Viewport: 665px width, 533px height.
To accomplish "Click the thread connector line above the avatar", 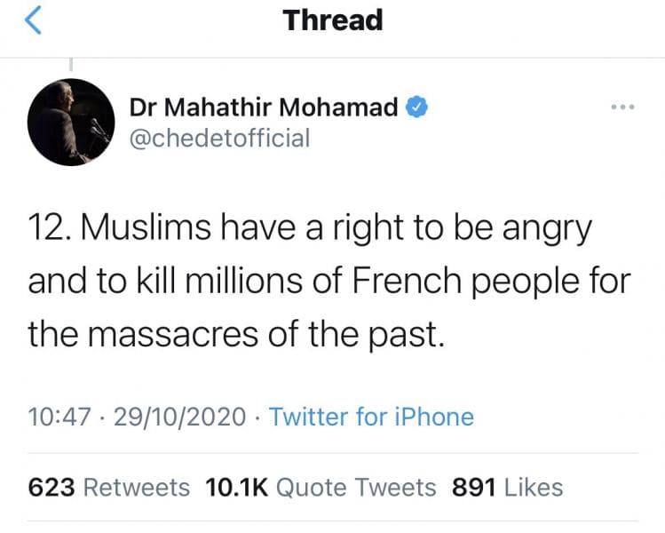I will pyautogui.click(x=71, y=68).
